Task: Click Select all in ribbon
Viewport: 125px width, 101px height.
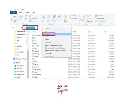Action: click(99, 16)
